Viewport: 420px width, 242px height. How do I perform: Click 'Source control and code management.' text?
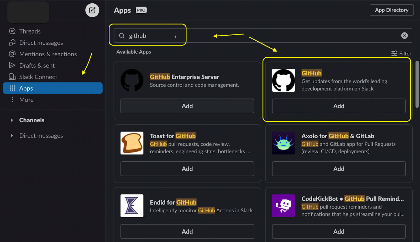194,85
